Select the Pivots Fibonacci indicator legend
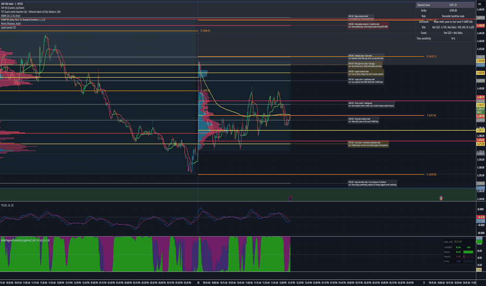486x286 pixels. pos(11,23)
